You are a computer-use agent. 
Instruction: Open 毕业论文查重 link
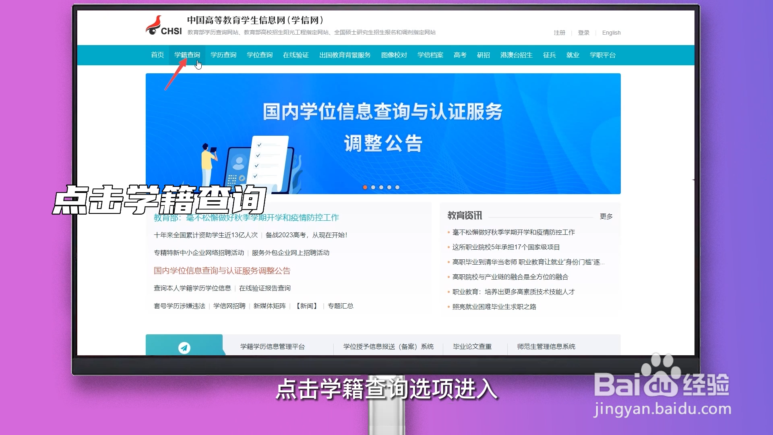[x=472, y=346]
